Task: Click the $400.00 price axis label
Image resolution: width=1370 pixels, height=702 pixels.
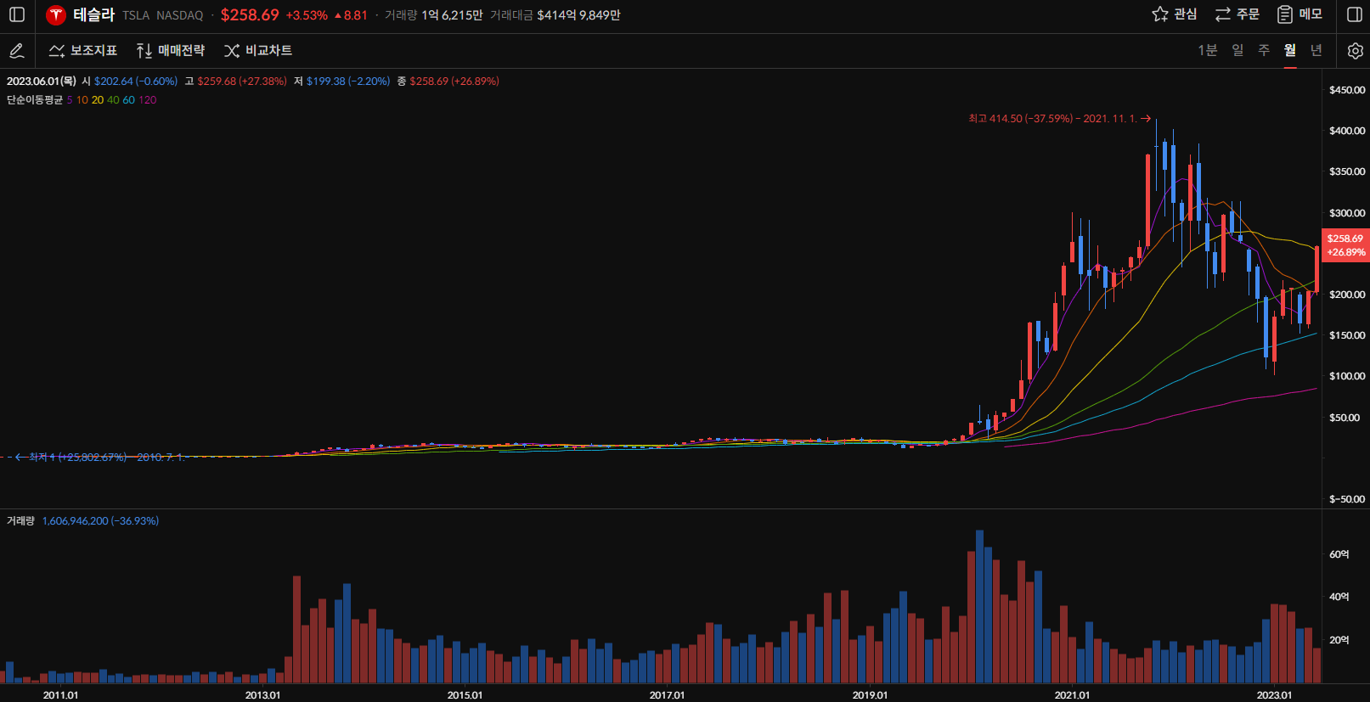Action: 1347,131
